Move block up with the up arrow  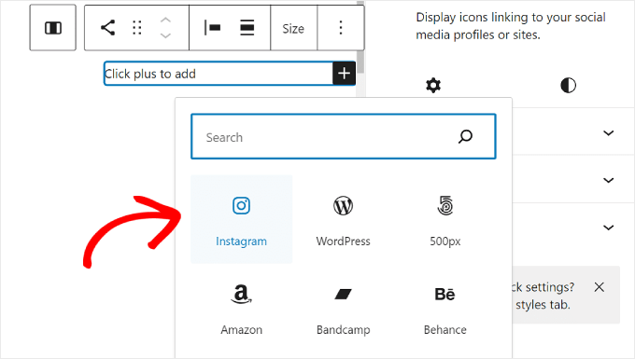(x=165, y=20)
